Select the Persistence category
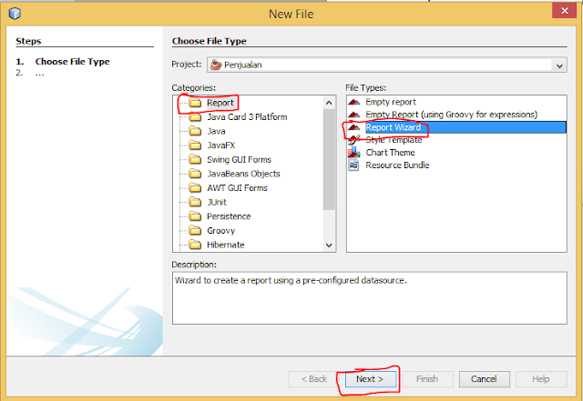This screenshot has width=583, height=401. [x=229, y=216]
